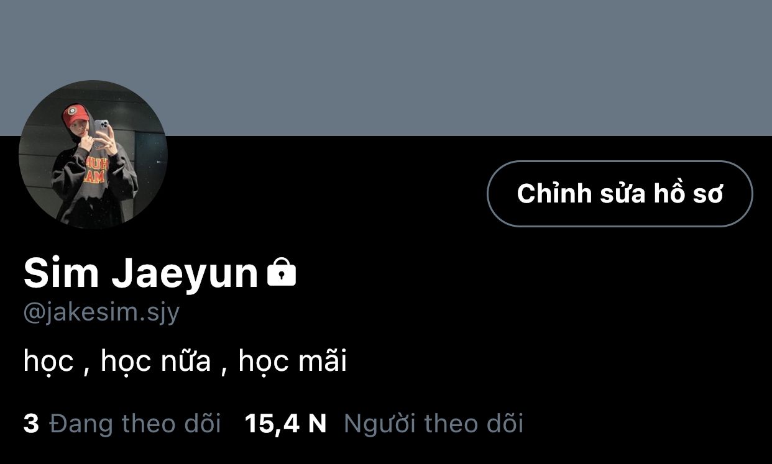Click the red cap in the avatar
Image resolution: width=772 pixels, height=464 pixels.
pyautogui.click(x=76, y=115)
